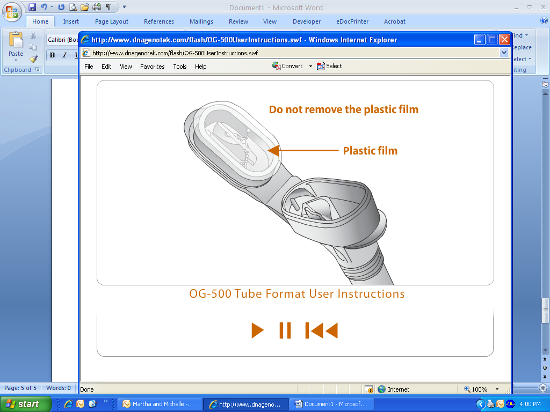Toggle Bold formatting in Word
Image resolution: width=550 pixels, height=412 pixels.
coord(52,55)
